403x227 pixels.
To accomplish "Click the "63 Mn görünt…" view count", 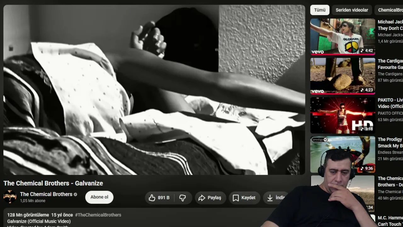I will pos(390,119).
